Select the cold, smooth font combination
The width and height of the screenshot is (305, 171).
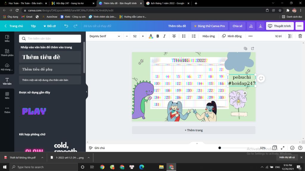coord(66,147)
